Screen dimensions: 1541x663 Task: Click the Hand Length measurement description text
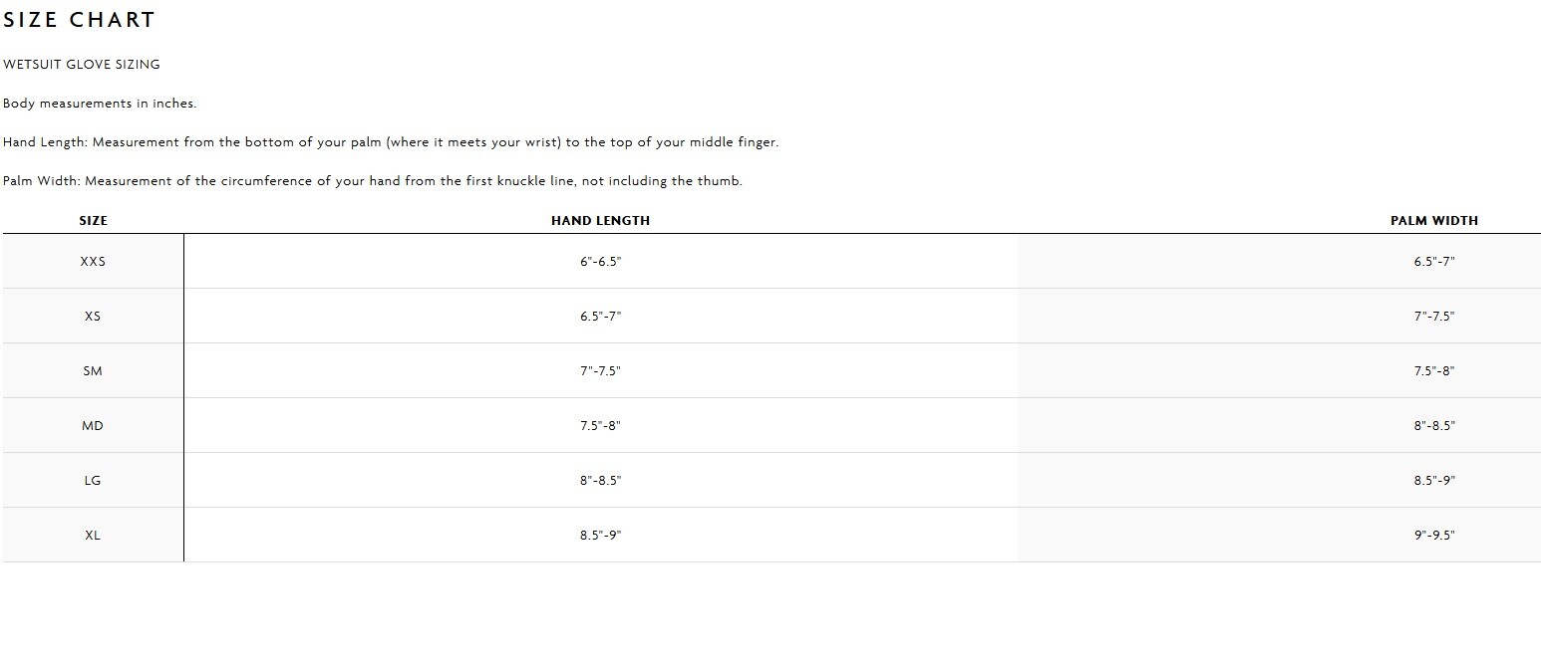(x=391, y=142)
